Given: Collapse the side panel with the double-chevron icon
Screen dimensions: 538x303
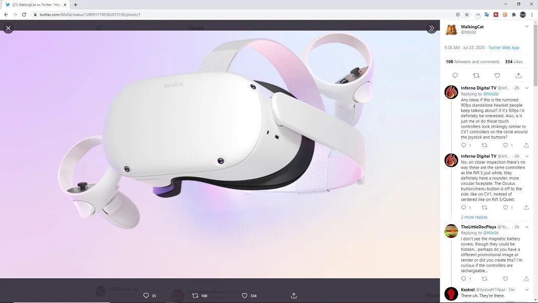Looking at the screenshot, I should pos(432,28).
